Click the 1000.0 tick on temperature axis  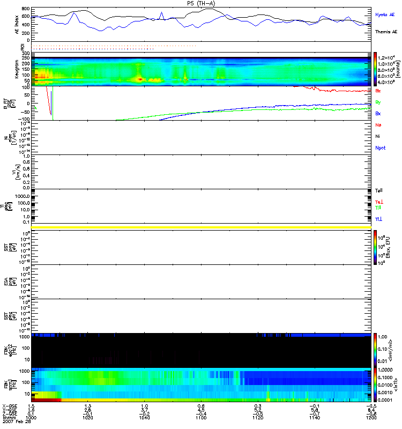pyautogui.click(x=23, y=196)
